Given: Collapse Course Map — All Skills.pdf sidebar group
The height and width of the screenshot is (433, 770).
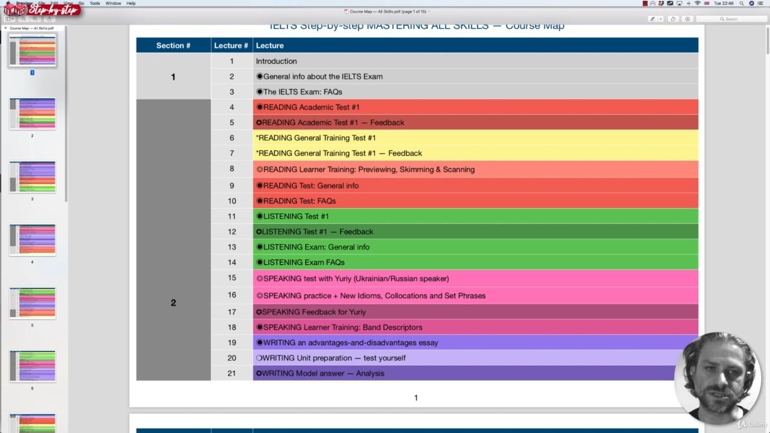Looking at the screenshot, I should (x=5, y=28).
